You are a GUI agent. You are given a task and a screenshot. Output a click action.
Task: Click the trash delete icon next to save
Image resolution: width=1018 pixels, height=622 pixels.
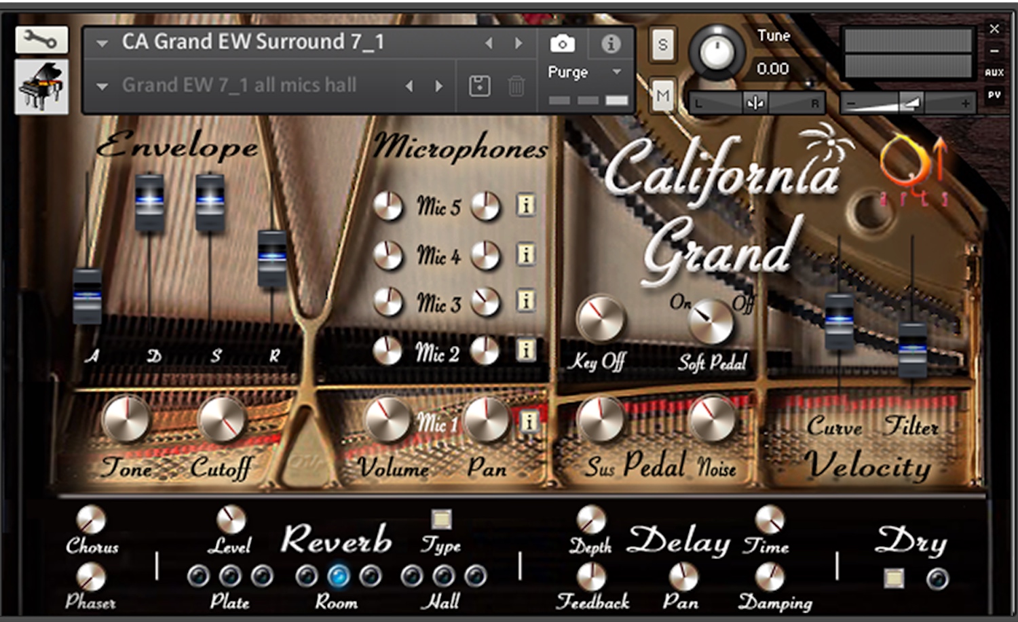[517, 85]
